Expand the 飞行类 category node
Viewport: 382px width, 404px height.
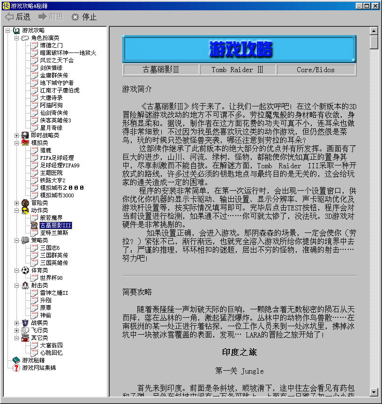click(17, 330)
